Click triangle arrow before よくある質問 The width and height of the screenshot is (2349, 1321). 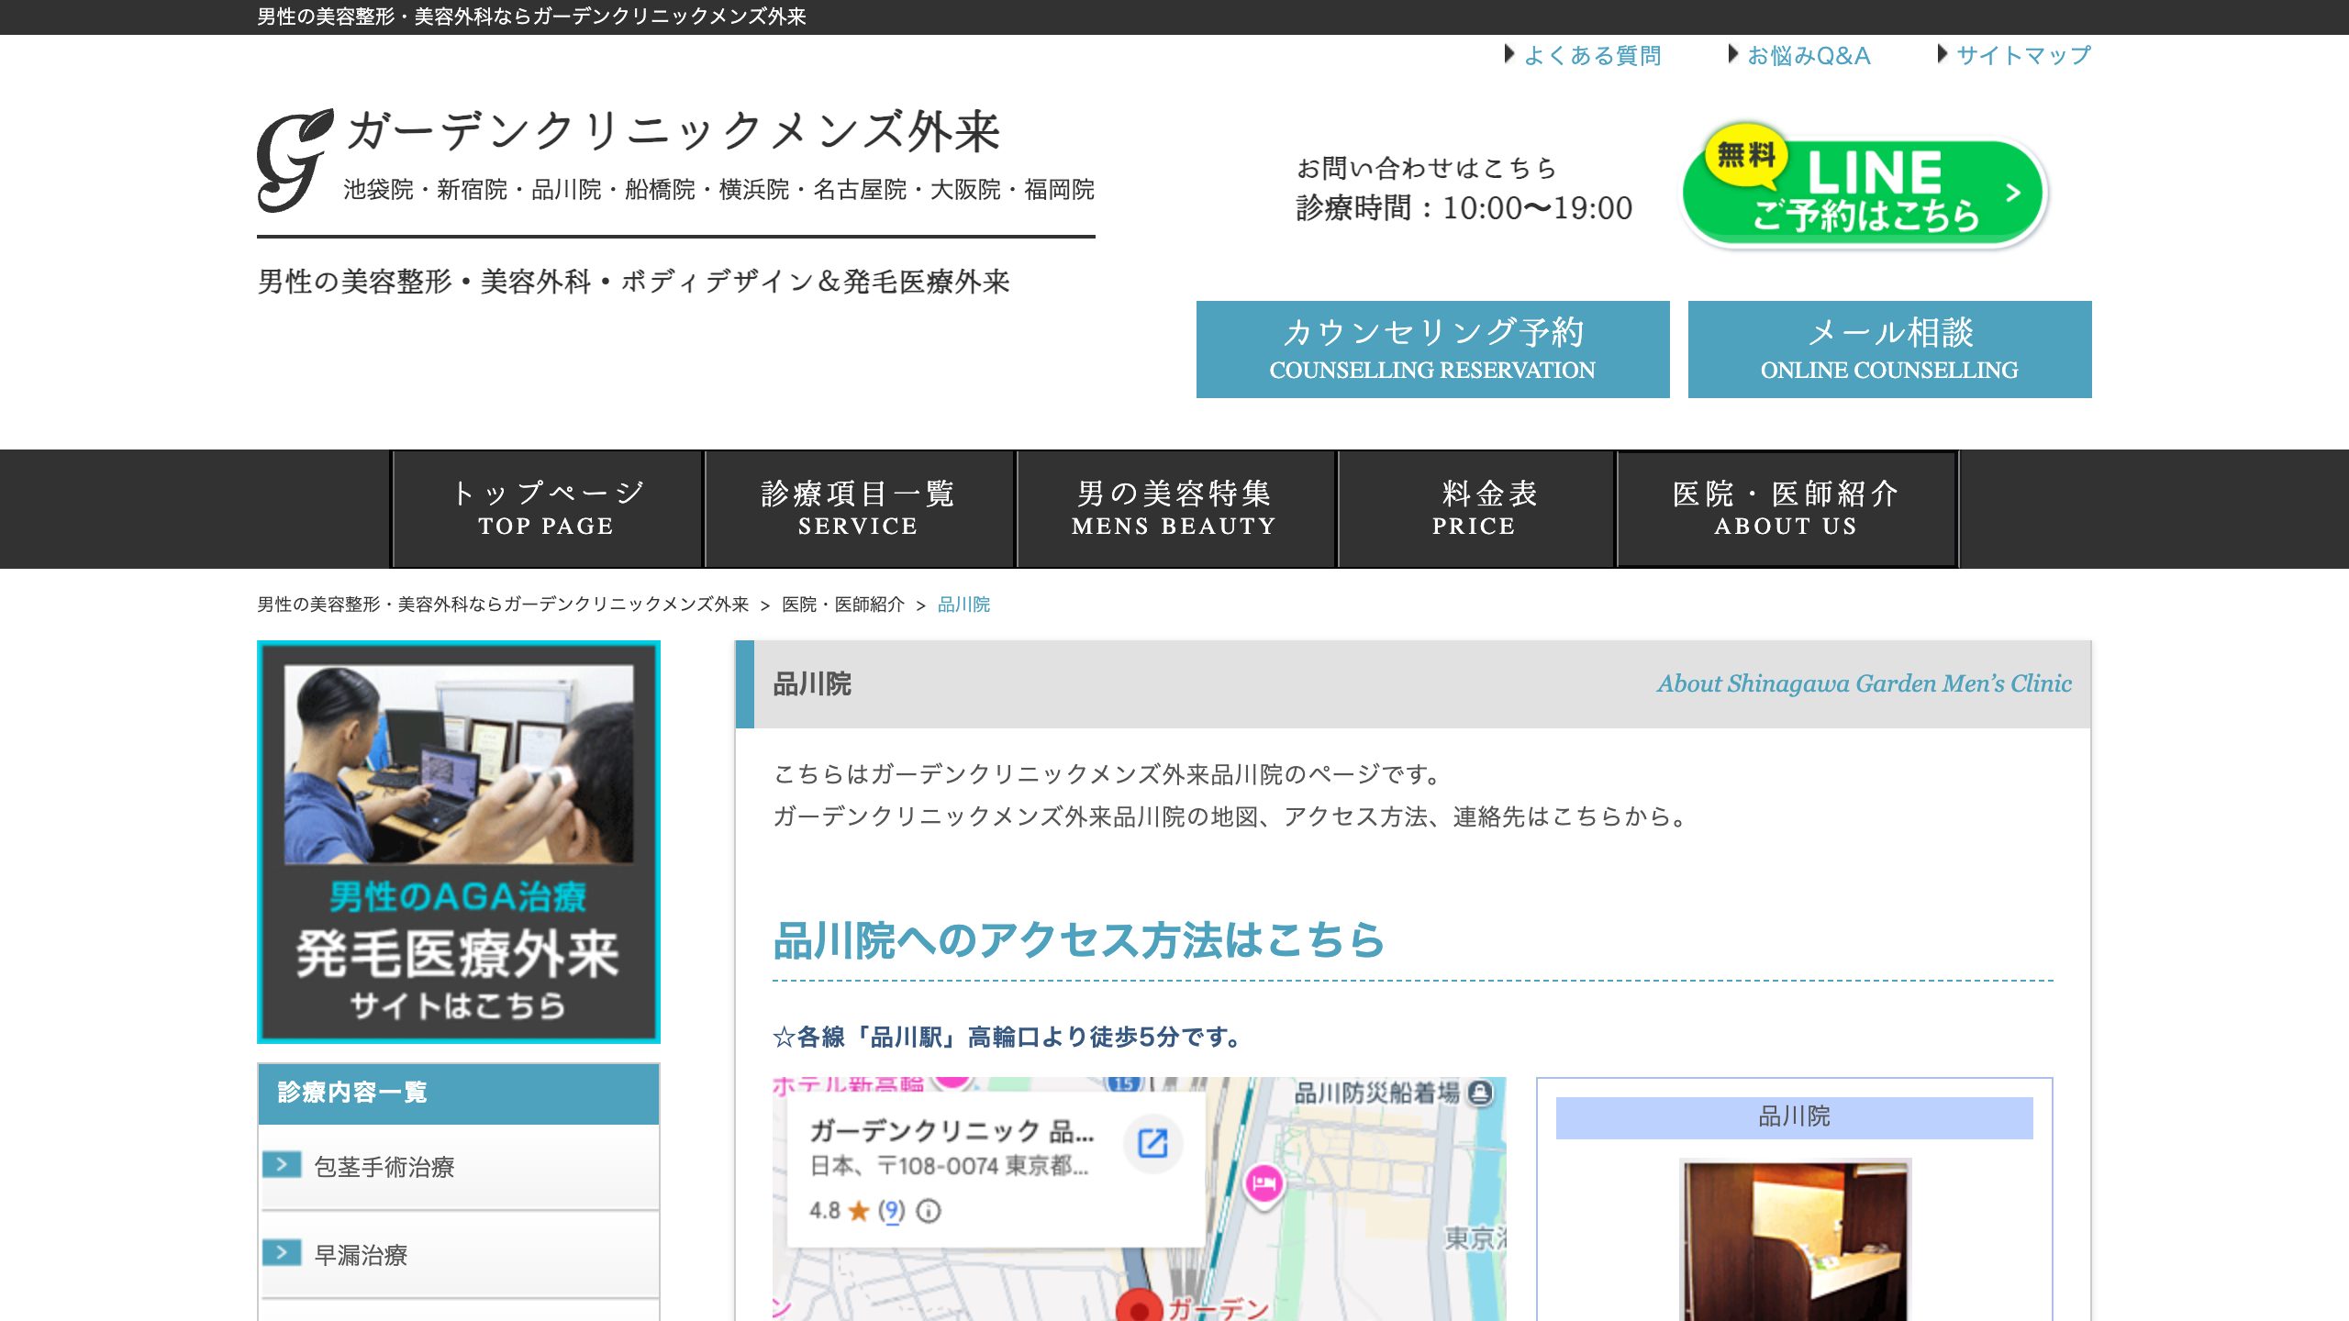1509,54
